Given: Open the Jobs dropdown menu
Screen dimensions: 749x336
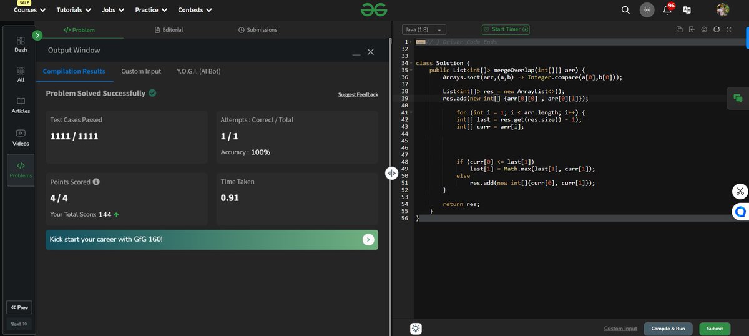Looking at the screenshot, I should click(x=113, y=10).
